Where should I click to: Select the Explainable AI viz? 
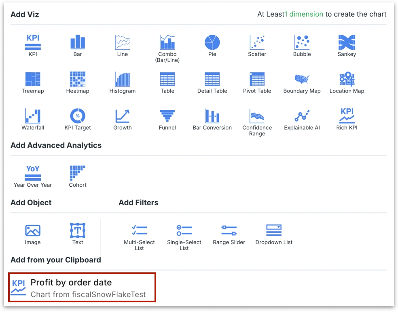(x=302, y=116)
